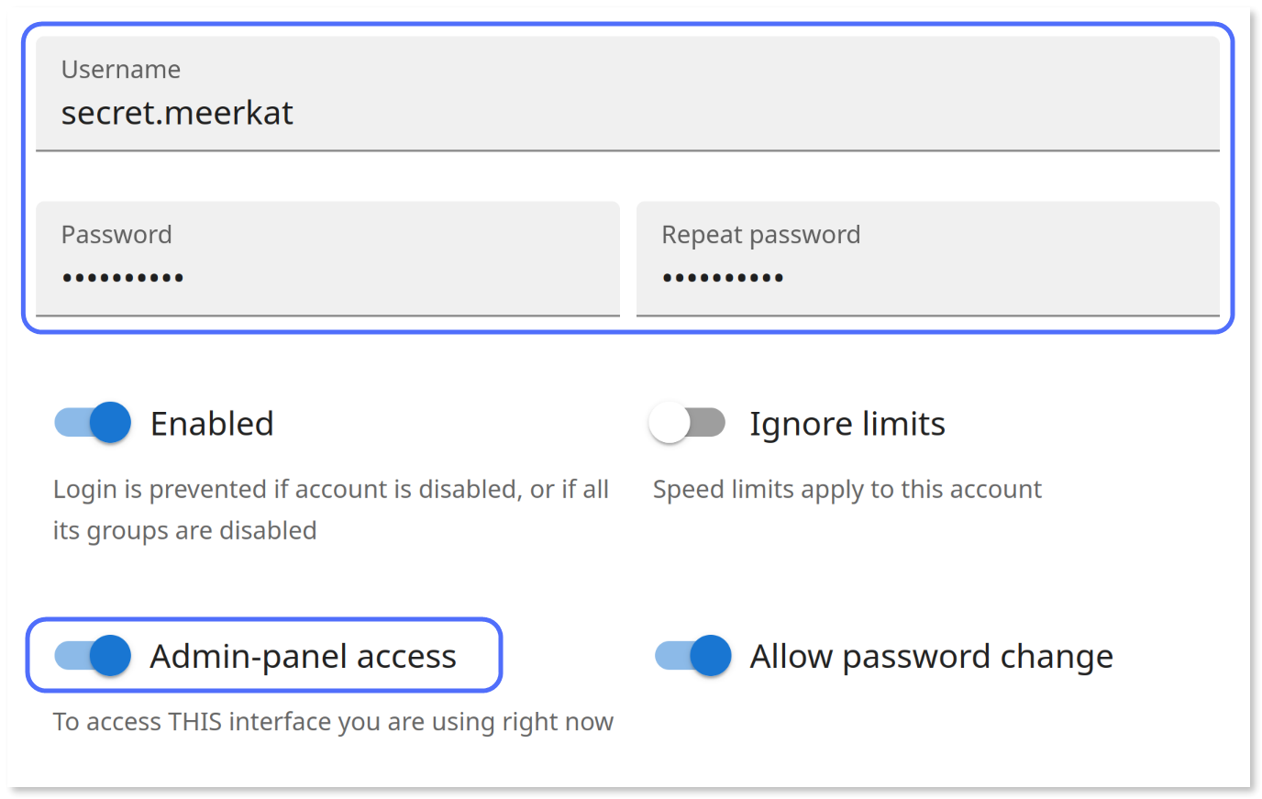1262x799 pixels.
Task: Select the username text secret.meerkat
Action: pos(176,112)
